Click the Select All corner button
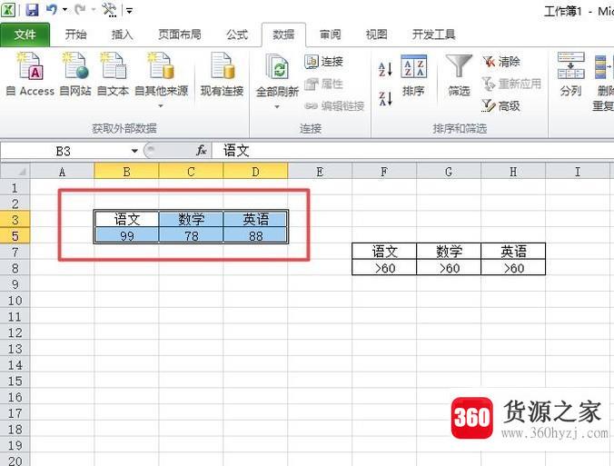This screenshot has width=614, height=466. click(x=15, y=172)
